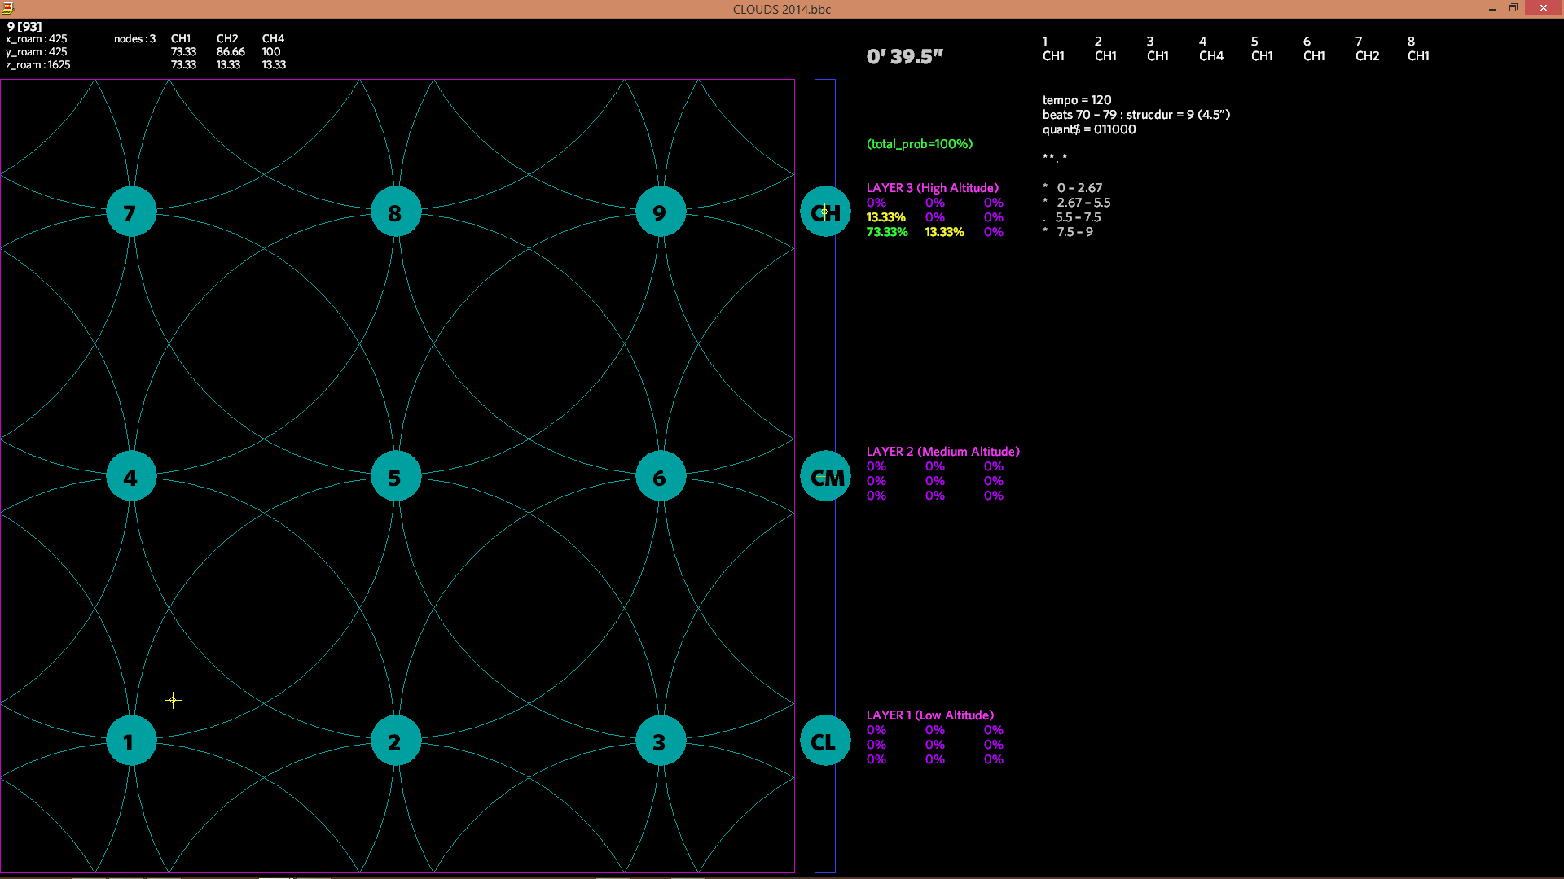Click the yellow roam crosshair near node 1
The height and width of the screenshot is (879, 1564).
[173, 700]
